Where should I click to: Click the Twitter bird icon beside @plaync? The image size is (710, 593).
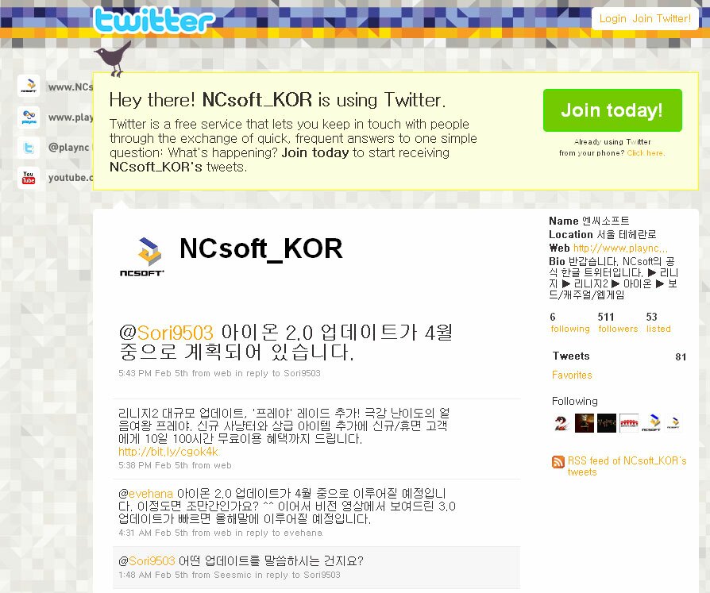[x=29, y=148]
